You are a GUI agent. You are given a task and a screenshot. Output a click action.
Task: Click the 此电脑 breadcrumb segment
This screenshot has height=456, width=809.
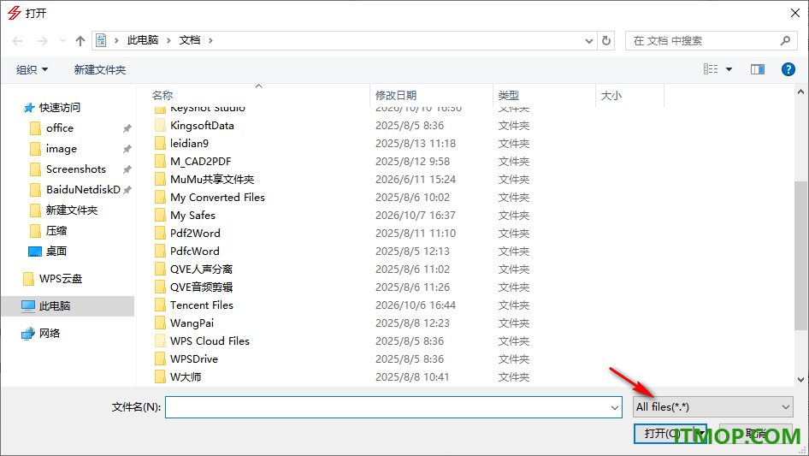click(143, 40)
